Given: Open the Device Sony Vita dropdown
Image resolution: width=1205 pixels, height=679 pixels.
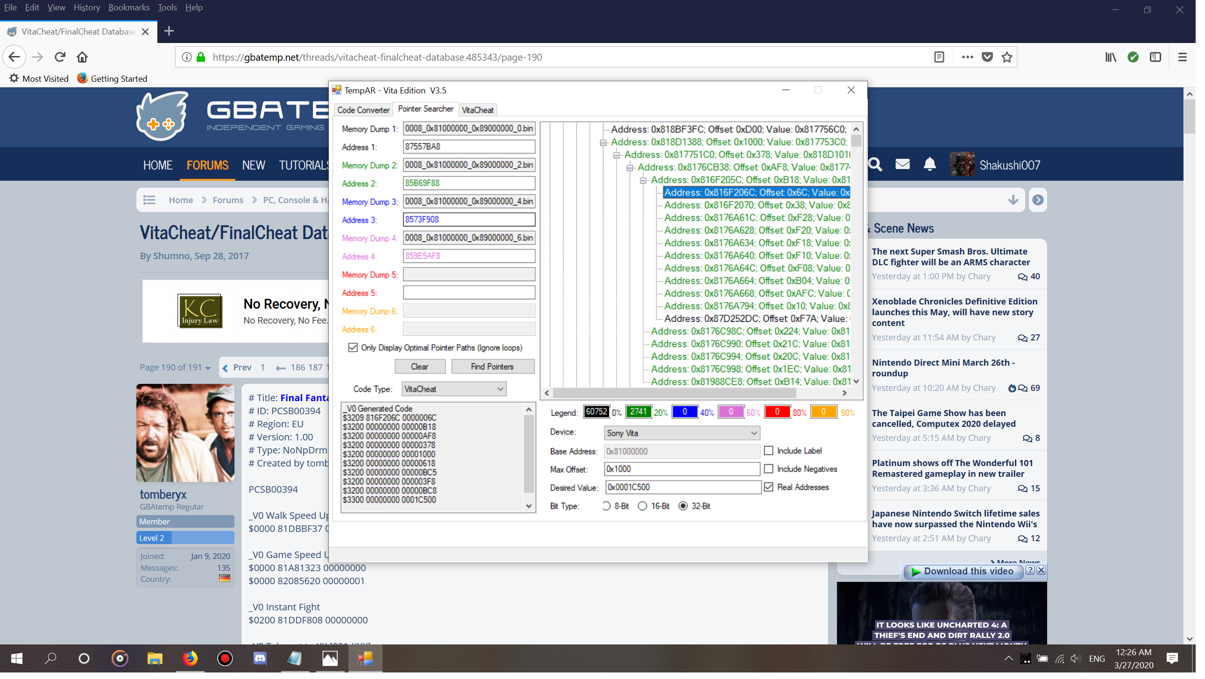Looking at the screenshot, I should pos(682,433).
